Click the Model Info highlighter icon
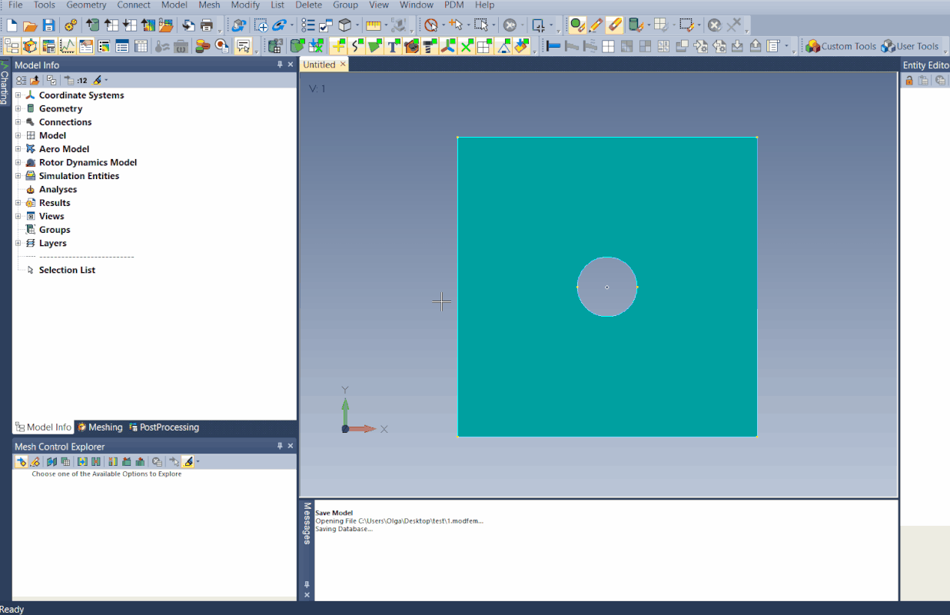The width and height of the screenshot is (950, 615). point(97,80)
